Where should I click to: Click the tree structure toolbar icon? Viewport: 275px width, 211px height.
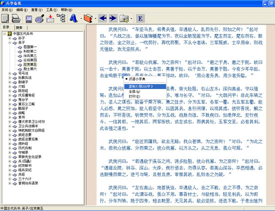pos(61,18)
